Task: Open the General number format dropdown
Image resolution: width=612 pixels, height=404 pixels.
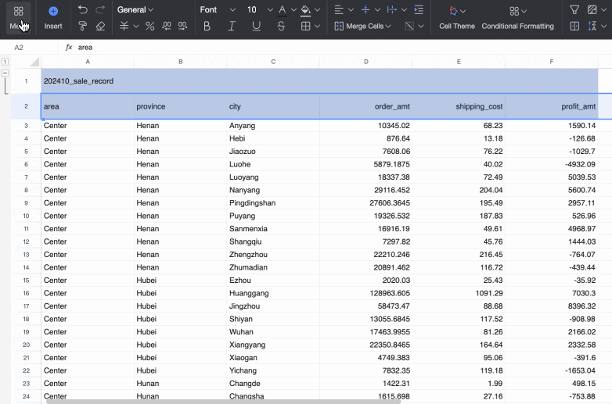Action: point(135,10)
